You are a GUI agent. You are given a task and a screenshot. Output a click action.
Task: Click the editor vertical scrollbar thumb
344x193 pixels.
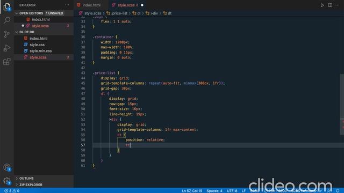tap(342, 105)
